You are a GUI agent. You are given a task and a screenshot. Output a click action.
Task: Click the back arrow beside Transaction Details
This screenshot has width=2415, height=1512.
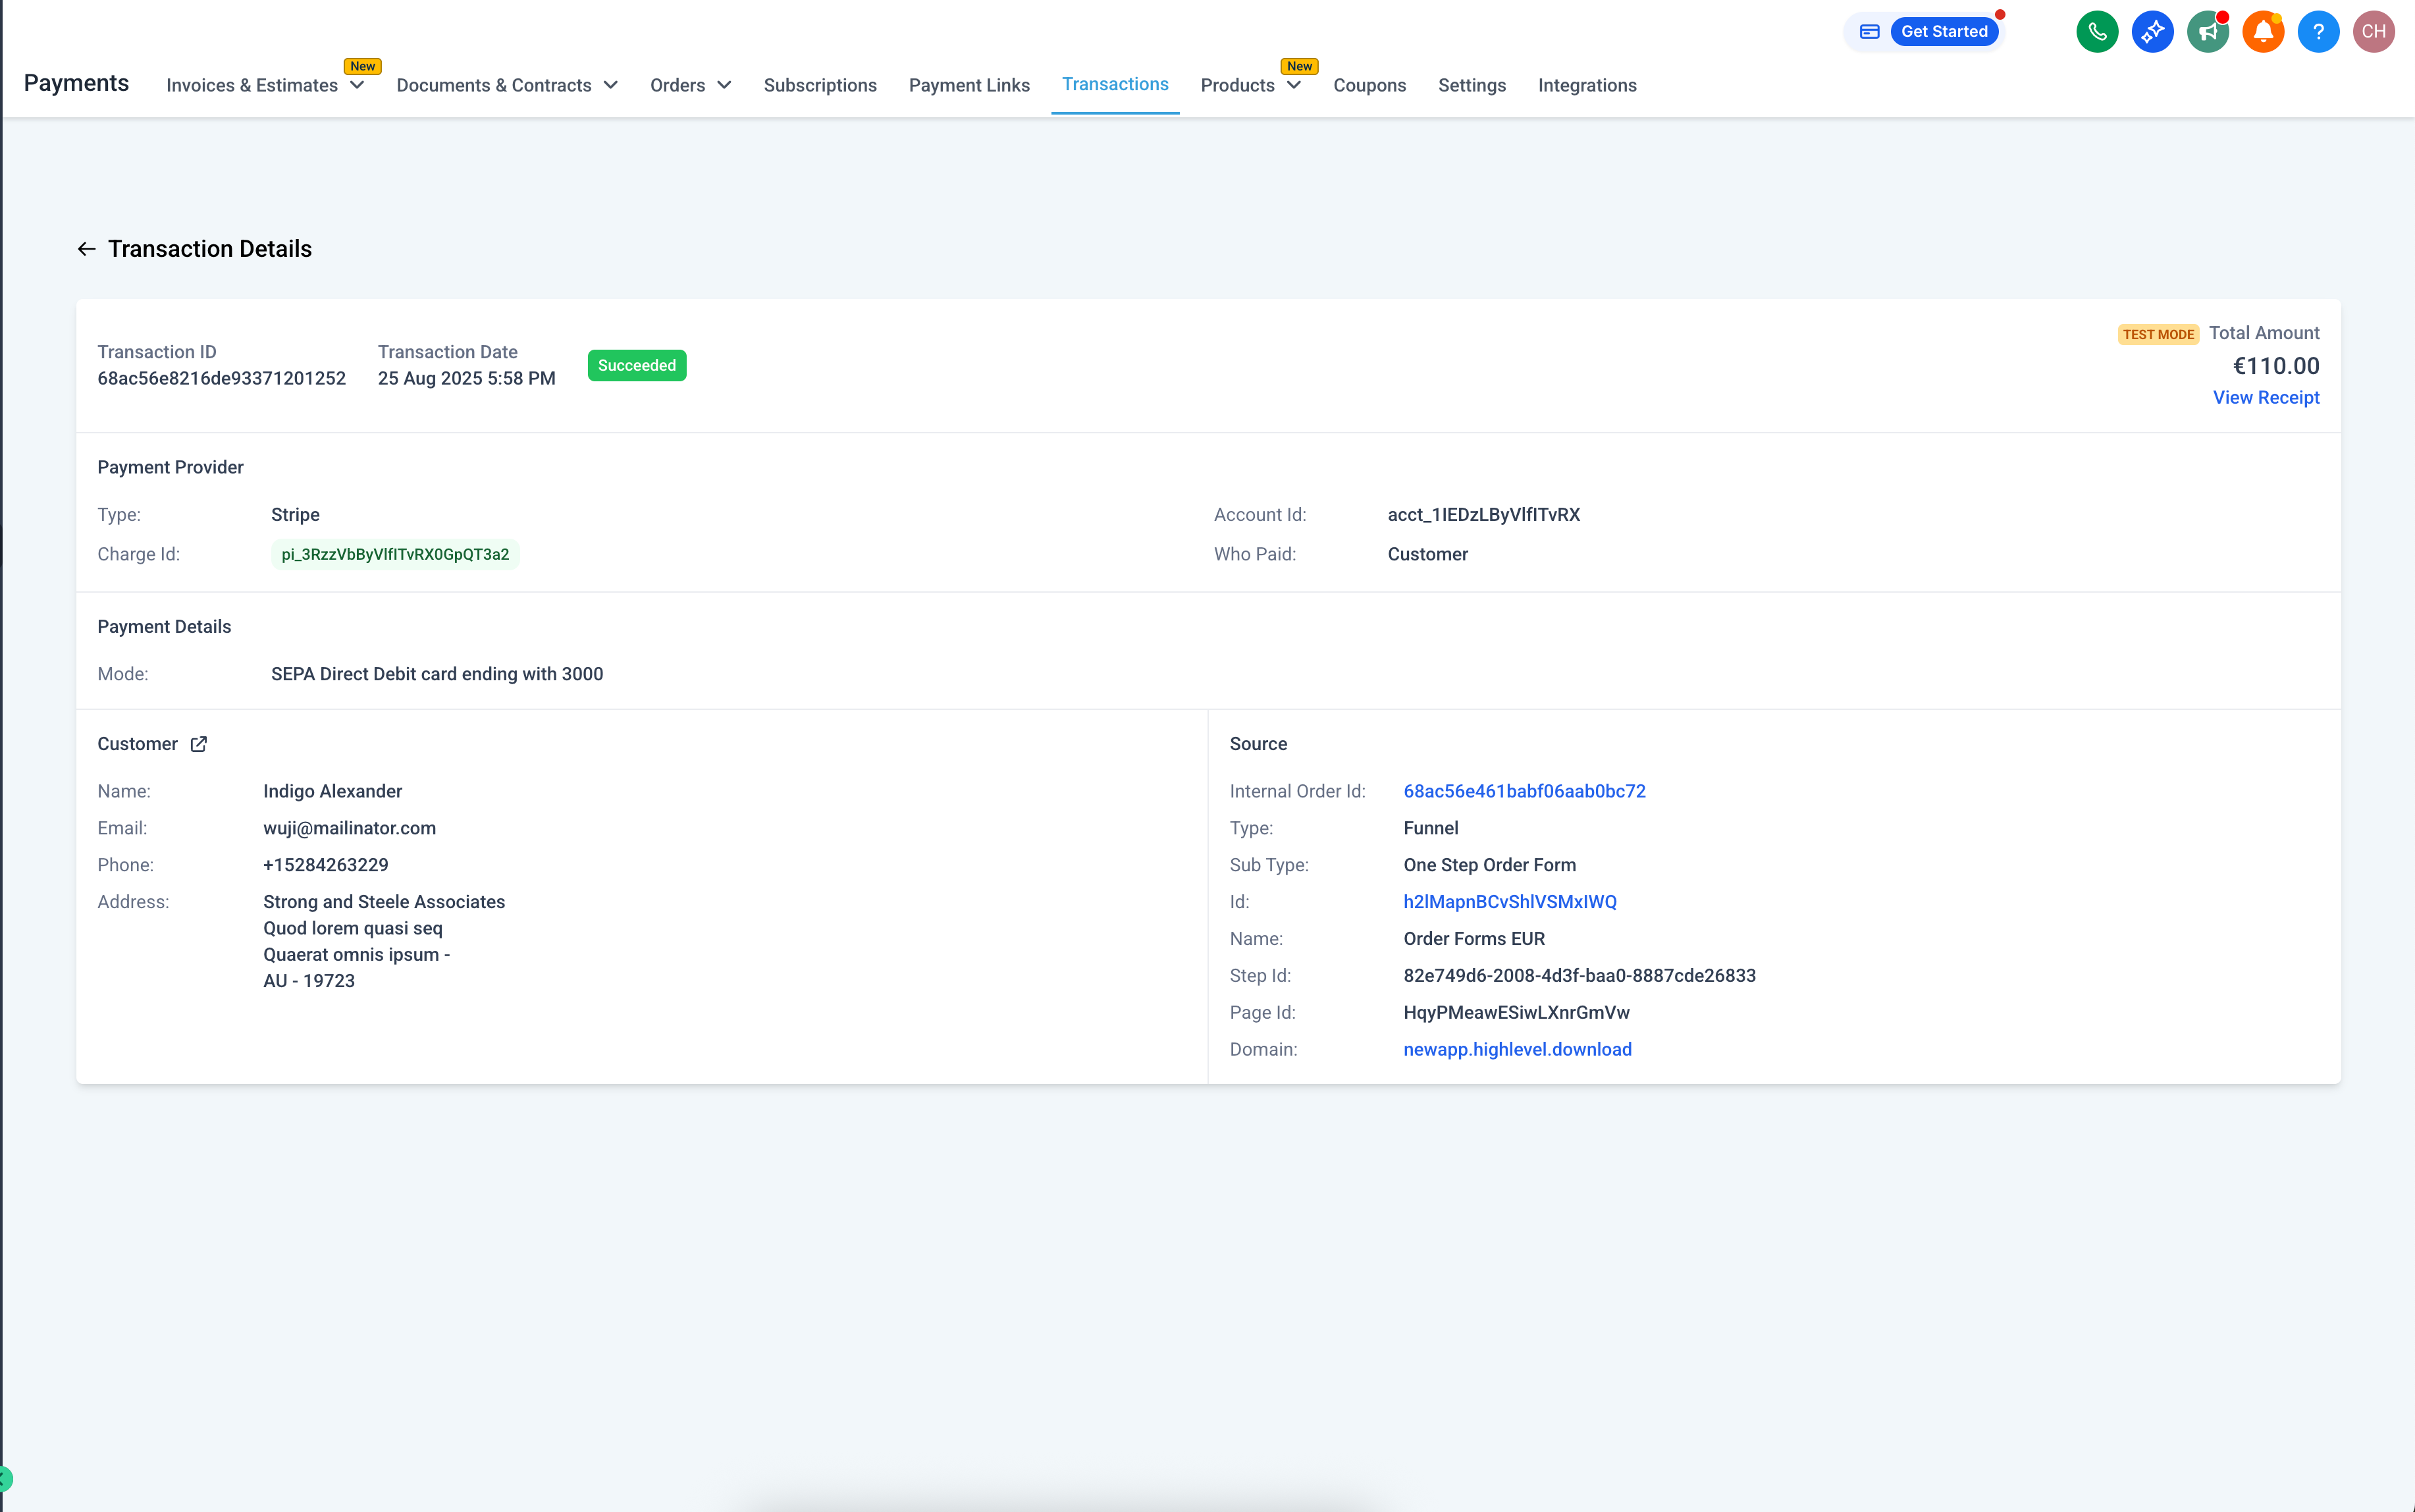[87, 249]
